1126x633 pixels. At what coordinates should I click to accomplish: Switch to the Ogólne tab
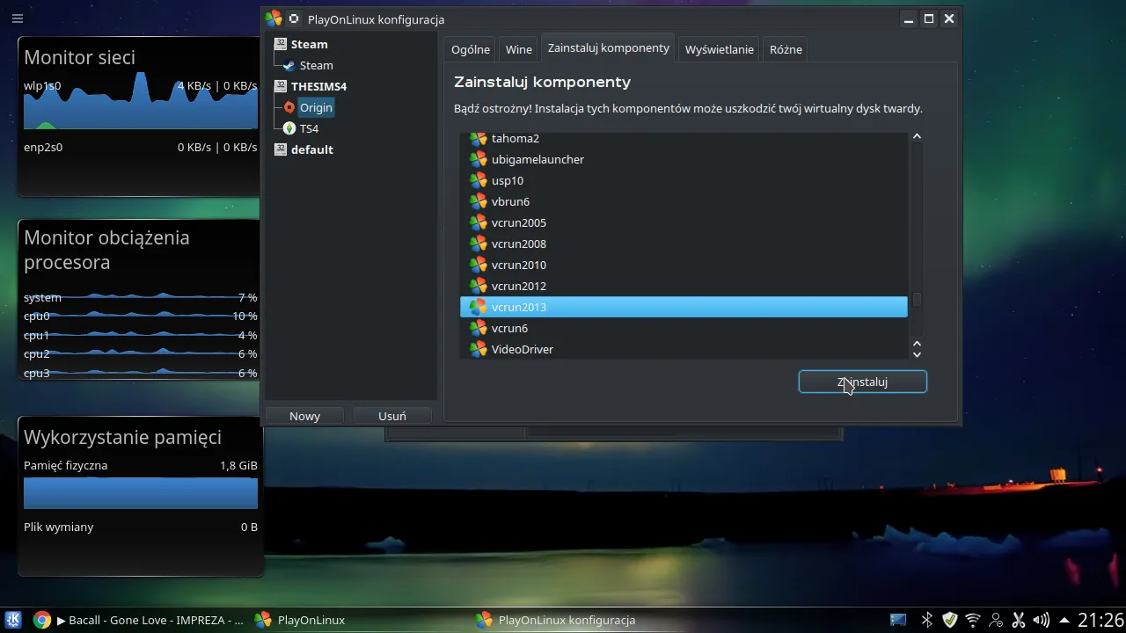(x=470, y=49)
